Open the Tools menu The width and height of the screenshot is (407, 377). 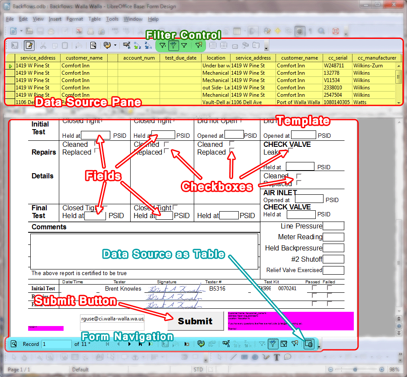pos(112,19)
